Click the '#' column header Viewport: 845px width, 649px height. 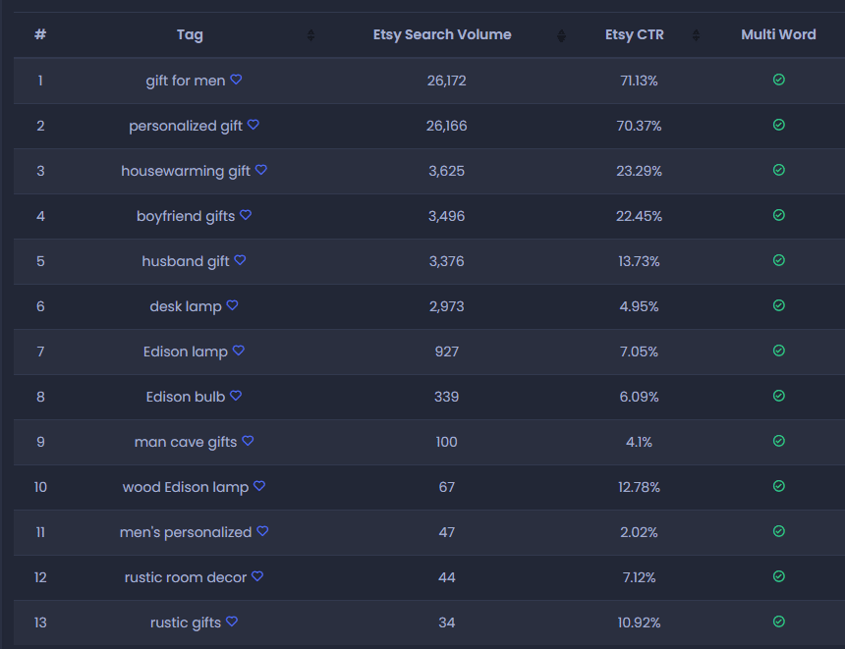pyautogui.click(x=40, y=34)
